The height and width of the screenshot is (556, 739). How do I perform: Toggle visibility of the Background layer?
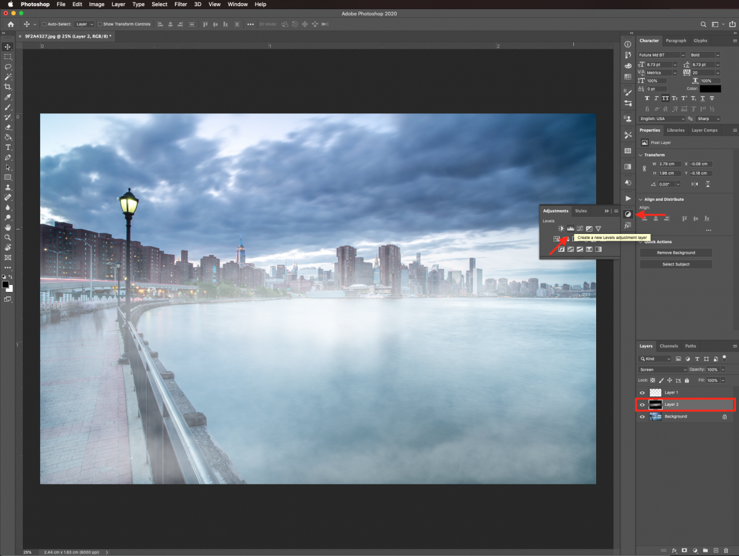click(x=642, y=417)
